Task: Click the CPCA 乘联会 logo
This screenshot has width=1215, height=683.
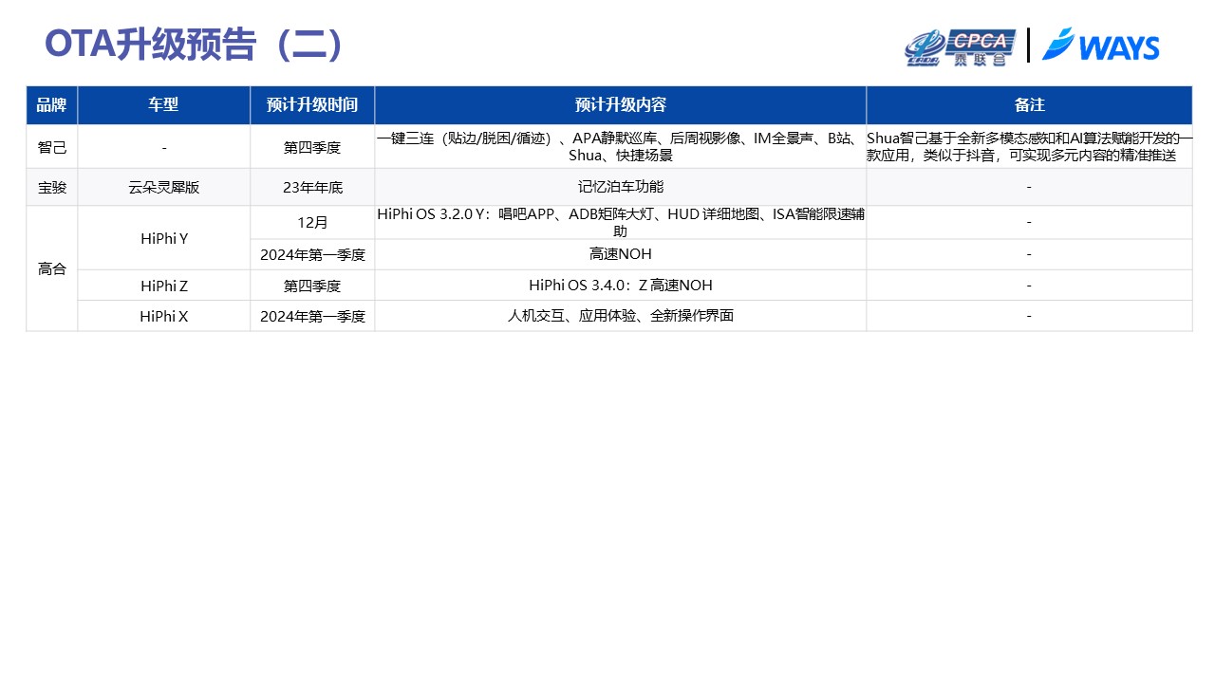Action: pos(960,46)
